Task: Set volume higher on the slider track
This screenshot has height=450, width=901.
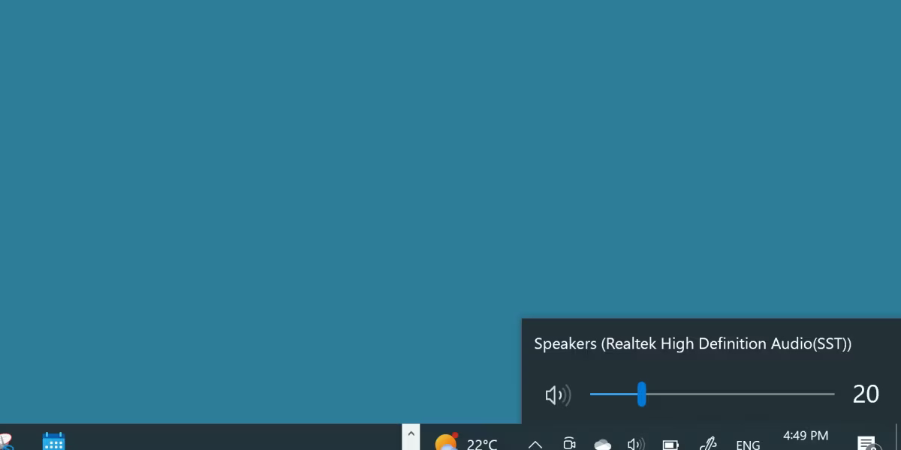Action: [x=740, y=394]
